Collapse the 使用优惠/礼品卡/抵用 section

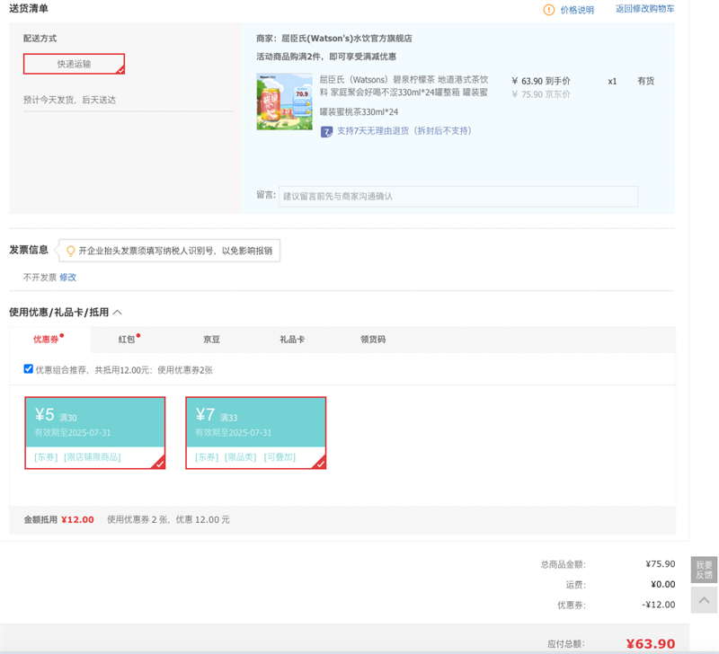118,313
